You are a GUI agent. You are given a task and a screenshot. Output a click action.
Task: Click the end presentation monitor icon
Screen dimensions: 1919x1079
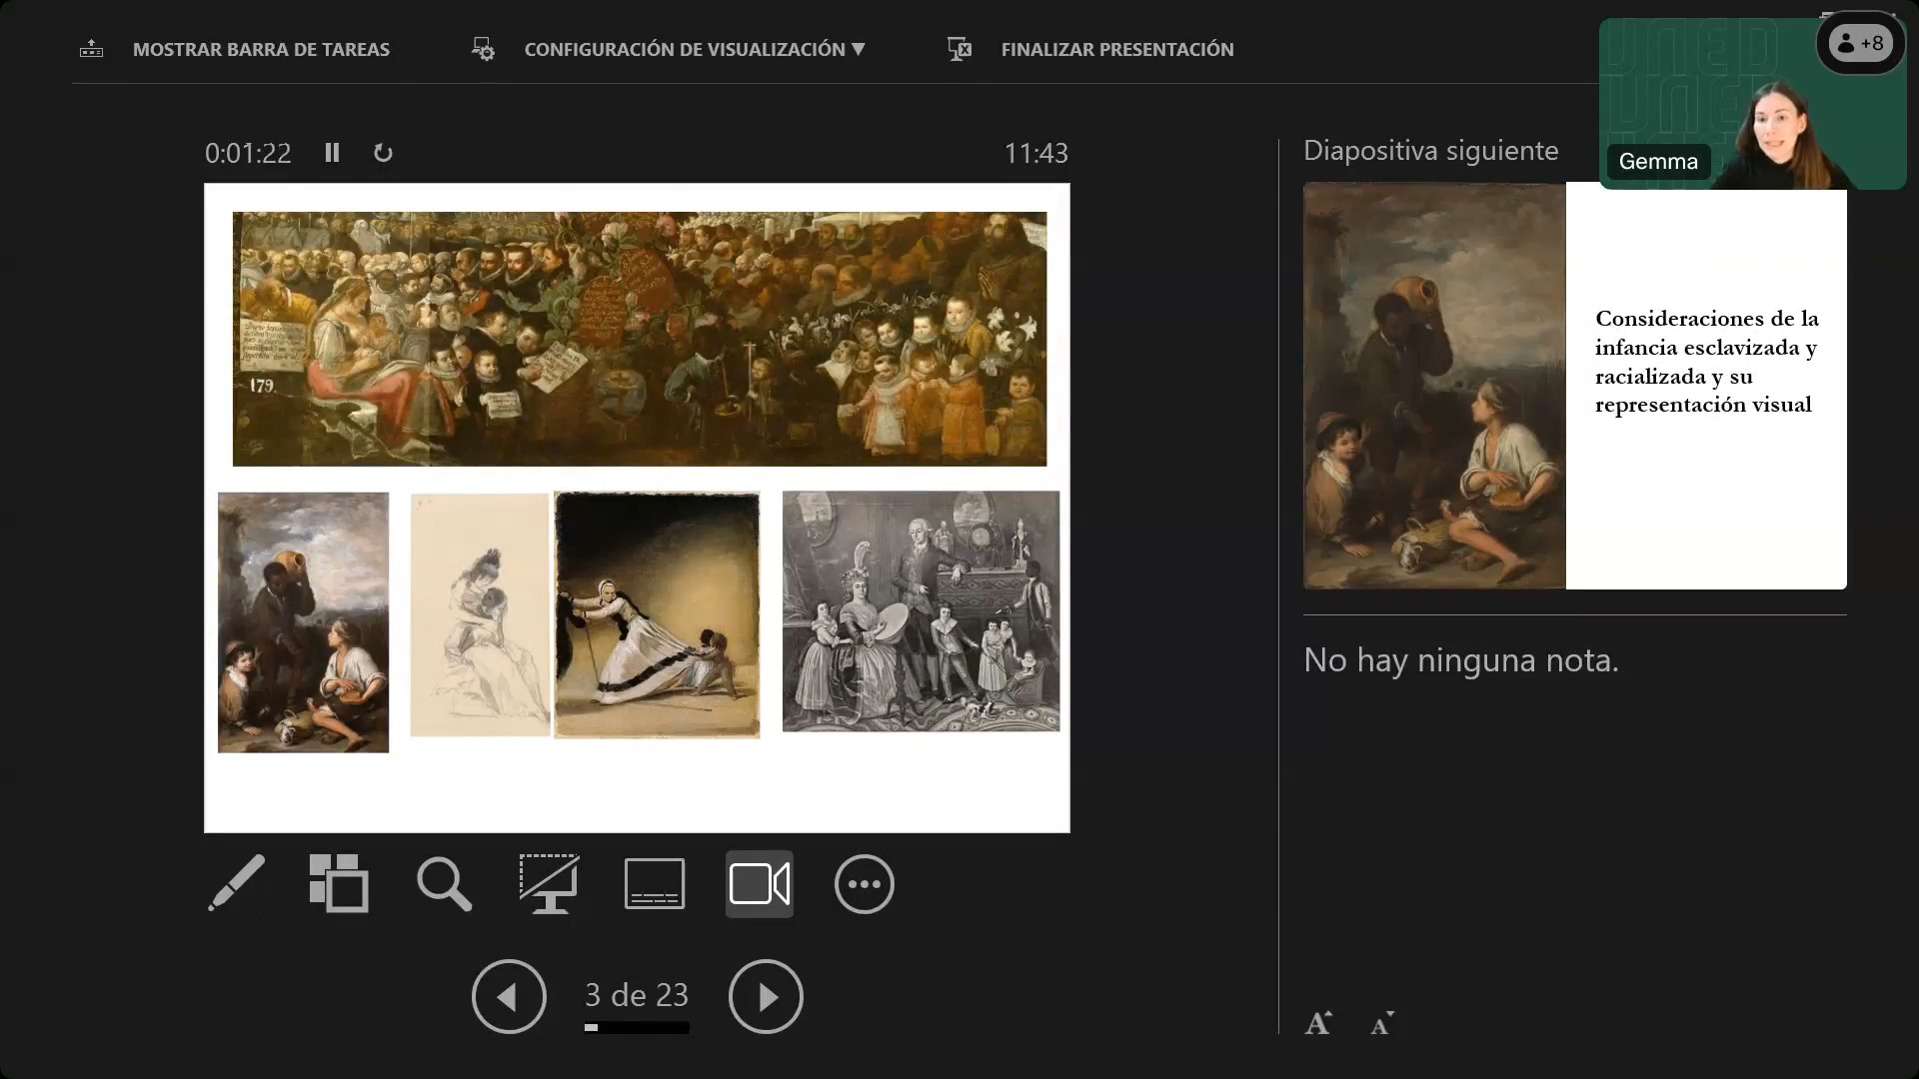pos(959,49)
